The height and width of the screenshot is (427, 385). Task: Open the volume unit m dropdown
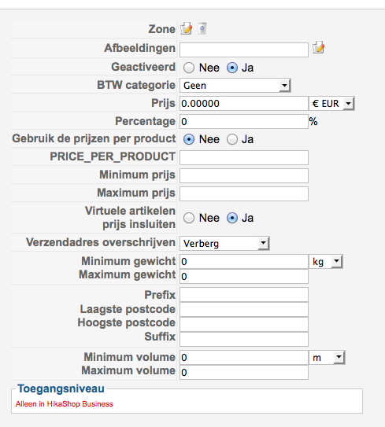coord(327,358)
